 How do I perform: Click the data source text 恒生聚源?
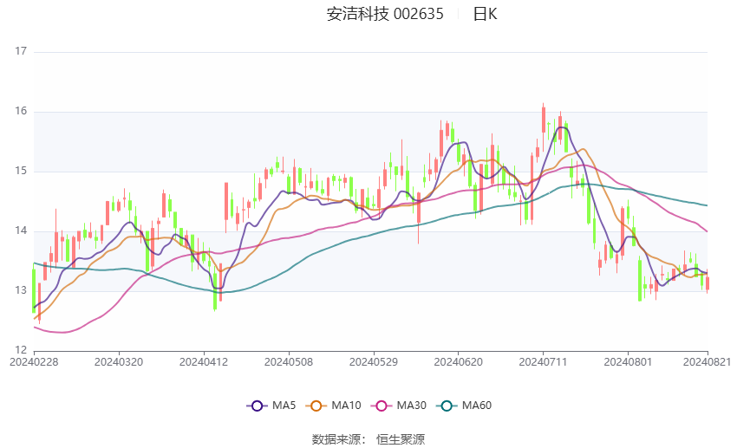pos(401,439)
